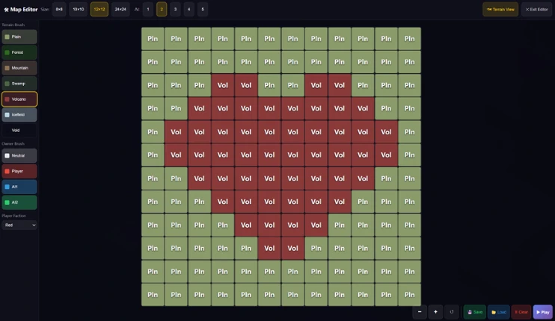Click the zoom out minus button

point(420,312)
